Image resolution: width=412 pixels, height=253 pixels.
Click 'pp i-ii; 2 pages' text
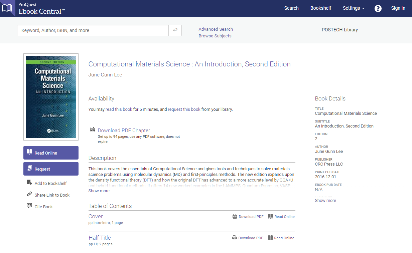coord(101,244)
